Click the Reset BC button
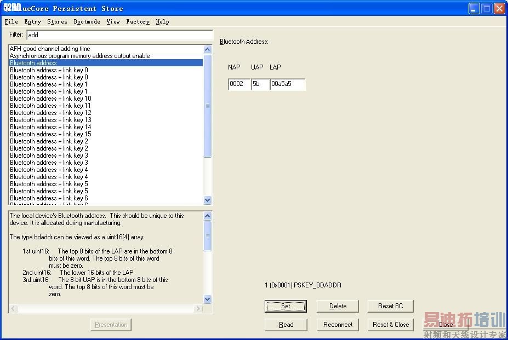508x340 pixels. click(390, 306)
